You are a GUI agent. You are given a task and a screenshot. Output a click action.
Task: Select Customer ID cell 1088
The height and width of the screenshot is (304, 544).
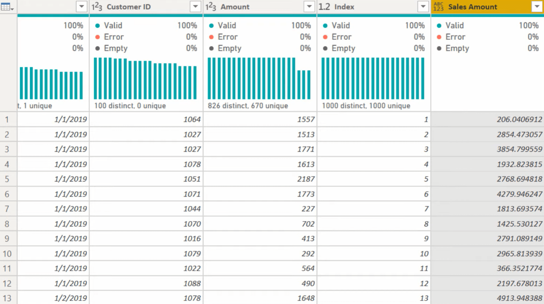tap(146, 283)
